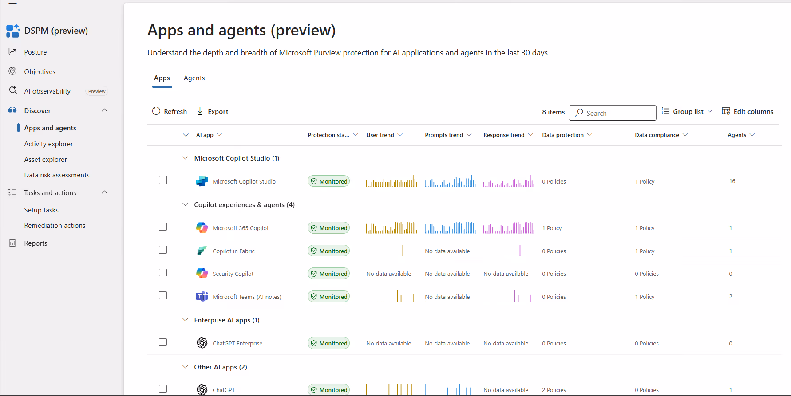Click the ChatGPT row logo icon
The height and width of the screenshot is (396, 791).
(x=202, y=389)
